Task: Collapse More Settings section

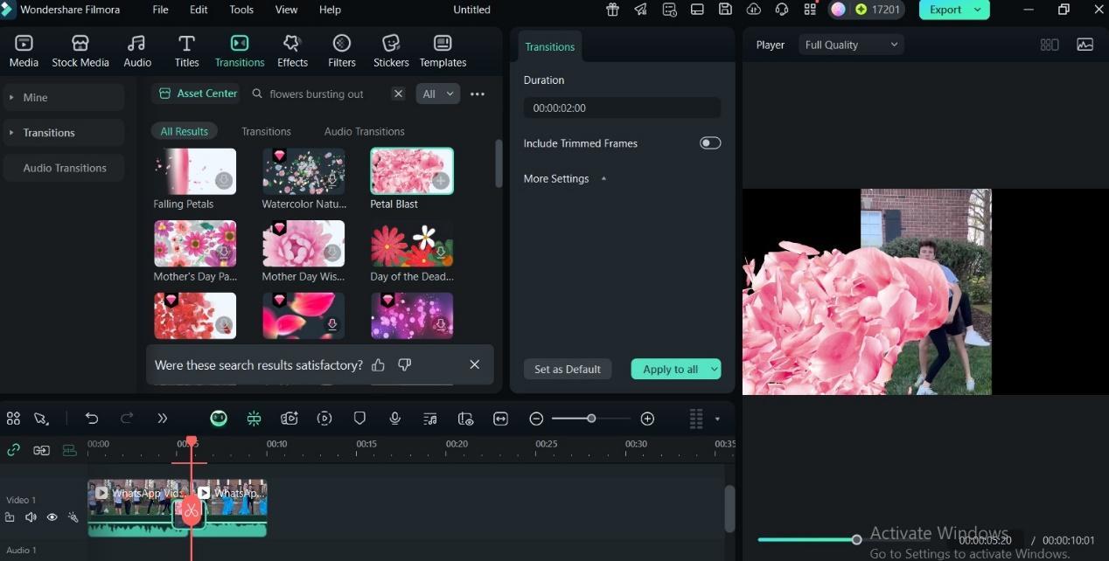Action: pyautogui.click(x=603, y=179)
